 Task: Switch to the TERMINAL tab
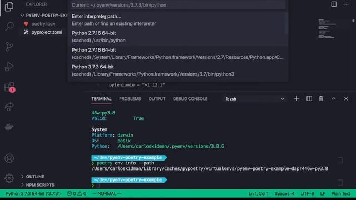pos(101,99)
